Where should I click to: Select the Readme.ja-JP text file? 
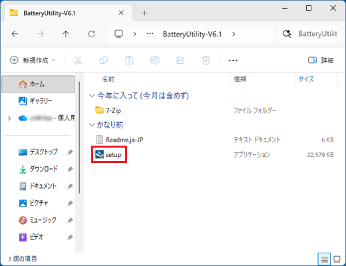[x=120, y=140]
